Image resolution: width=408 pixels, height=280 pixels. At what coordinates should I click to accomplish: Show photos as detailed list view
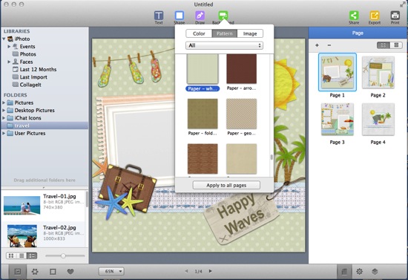[x=32, y=255]
